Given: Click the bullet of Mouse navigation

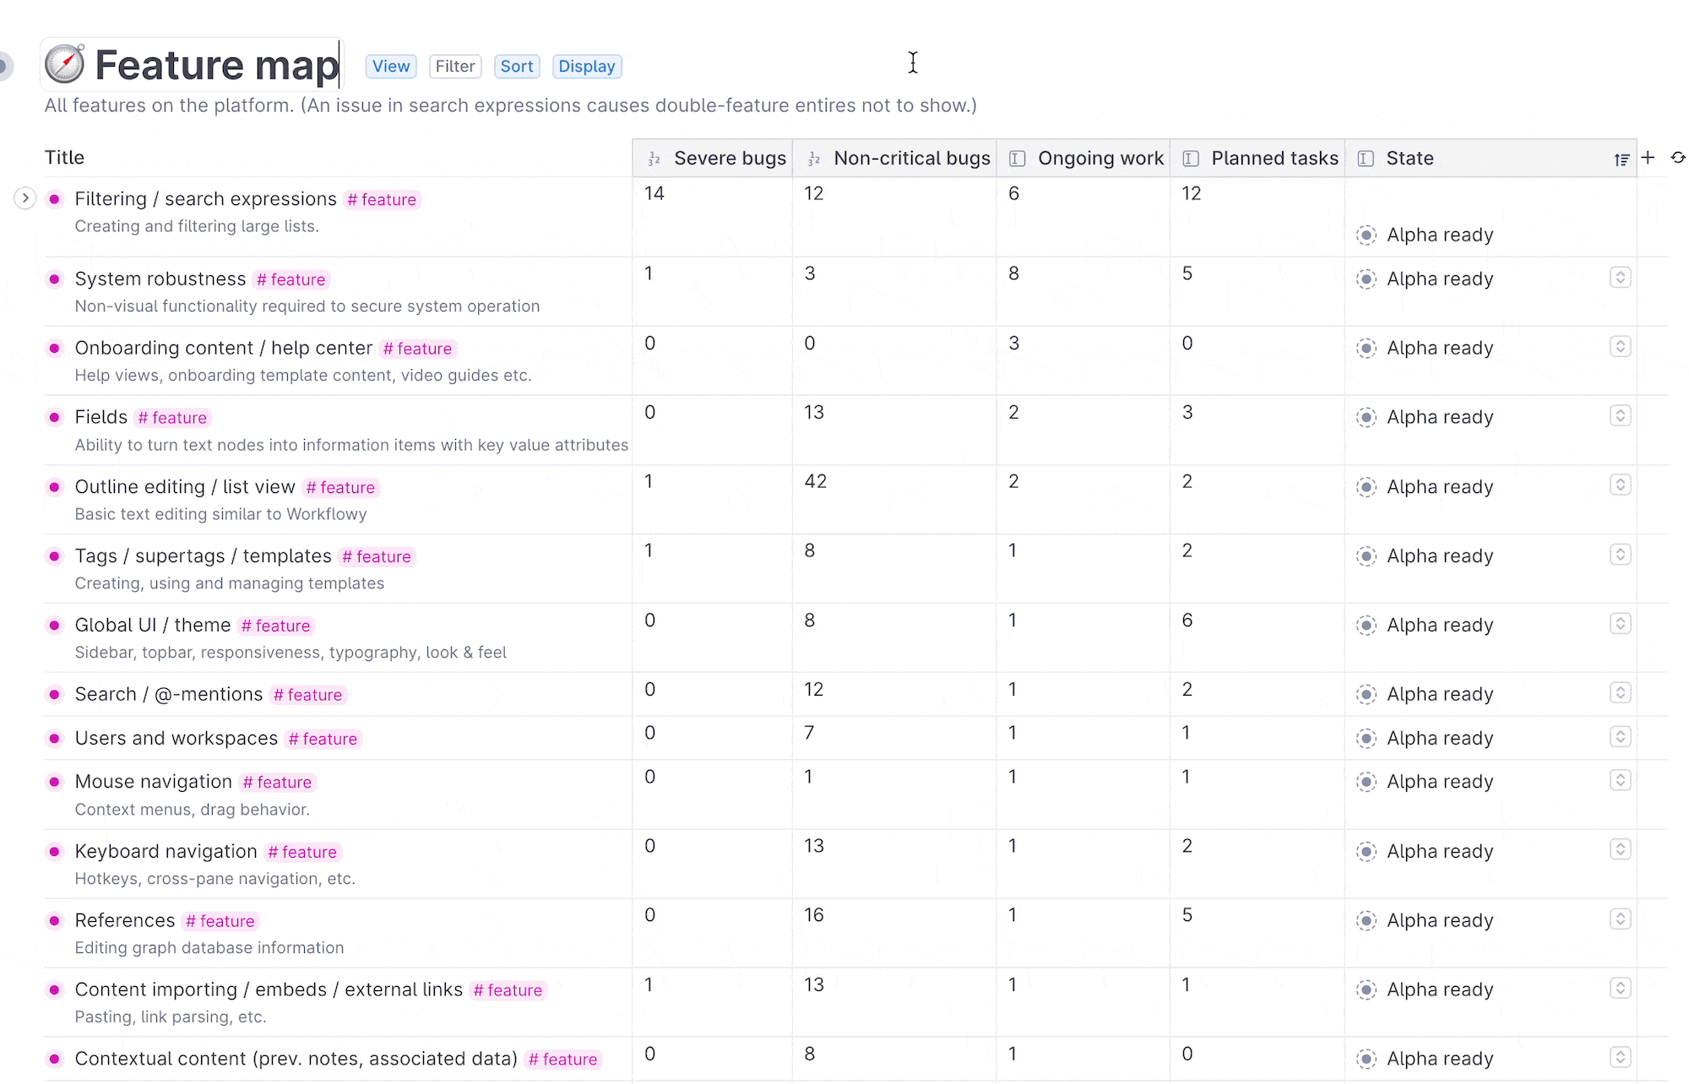Looking at the screenshot, I should click(55, 782).
